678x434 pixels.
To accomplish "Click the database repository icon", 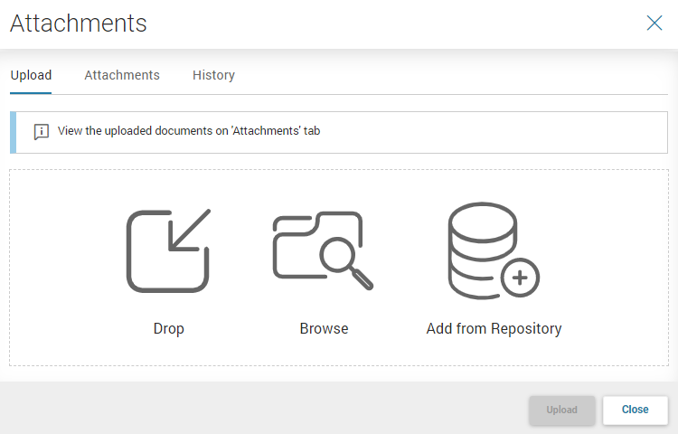I will point(494,250).
